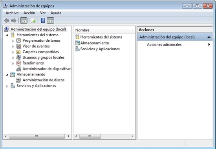Viewport: 216px width, 149px height.
Task: Select Usuarios y grupos locales label
Action: [44, 57]
